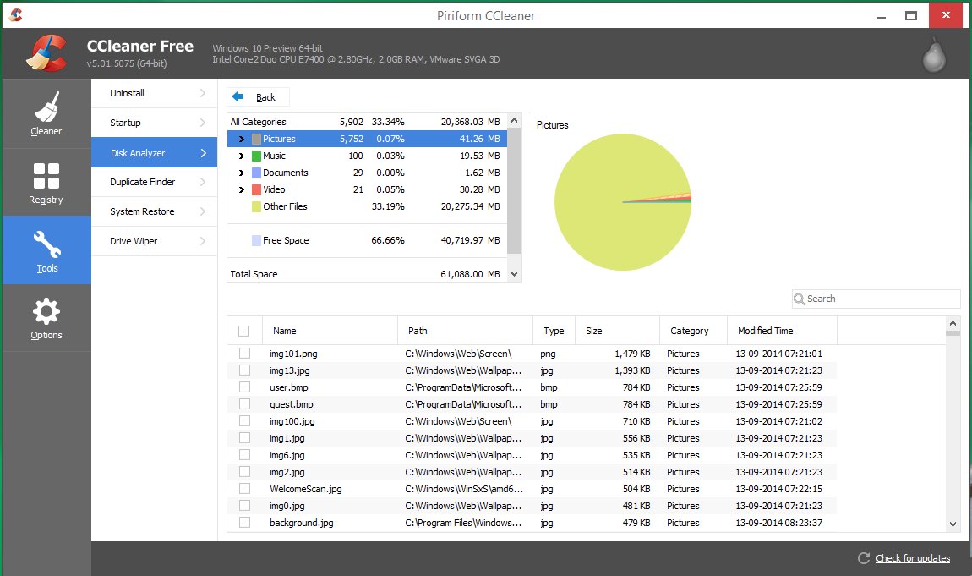Expand the Video category arrow
Image resolution: width=972 pixels, height=576 pixels.
242,189
